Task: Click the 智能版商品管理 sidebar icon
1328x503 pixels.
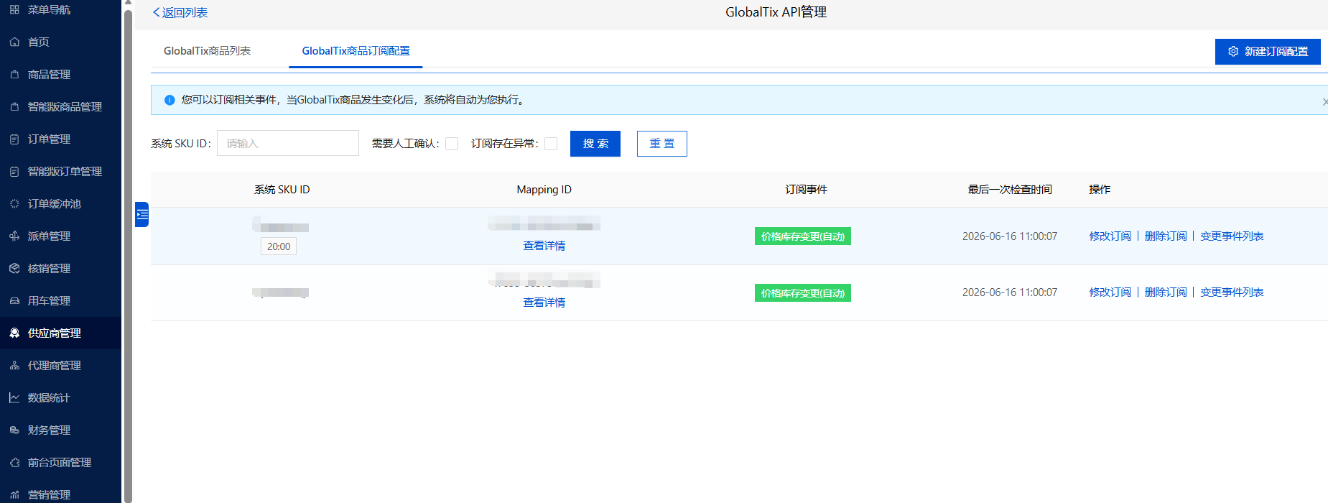Action: click(x=14, y=107)
